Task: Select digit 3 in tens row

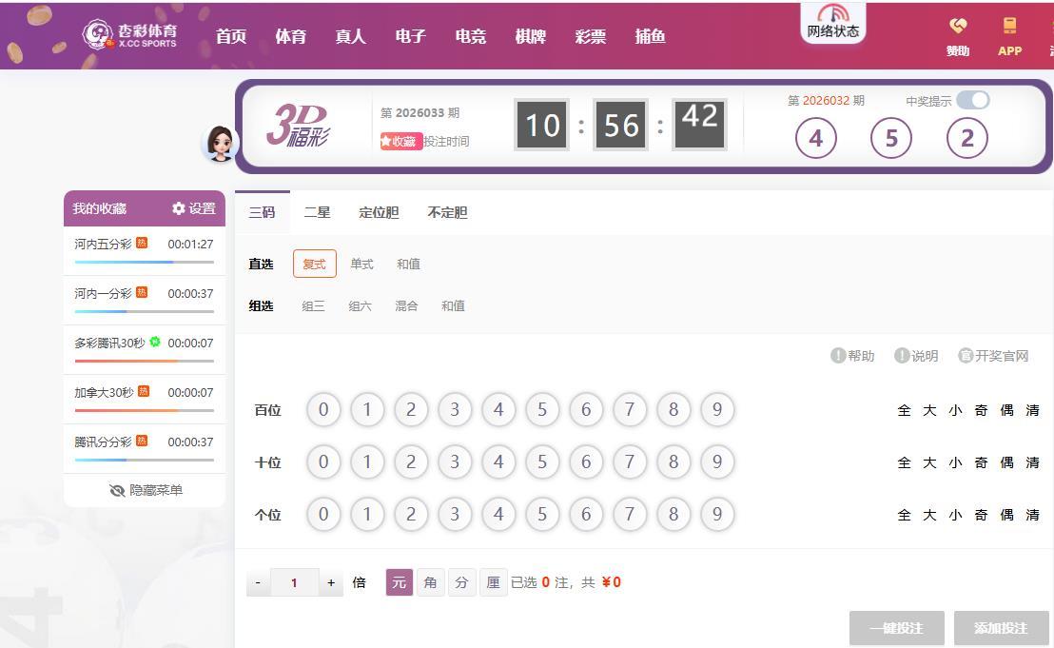Action: pyautogui.click(x=455, y=461)
